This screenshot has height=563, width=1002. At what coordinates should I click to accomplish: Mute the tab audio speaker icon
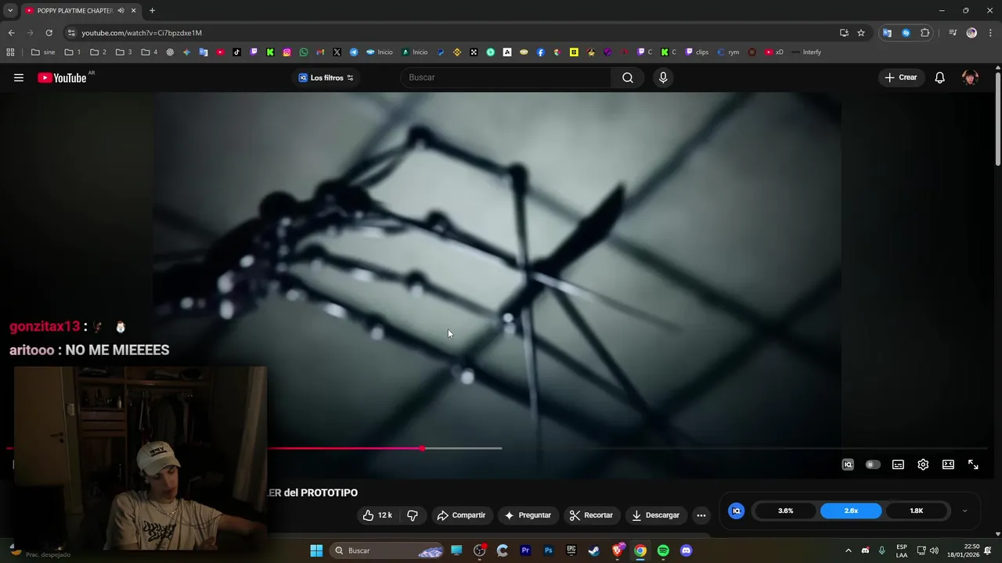click(121, 11)
